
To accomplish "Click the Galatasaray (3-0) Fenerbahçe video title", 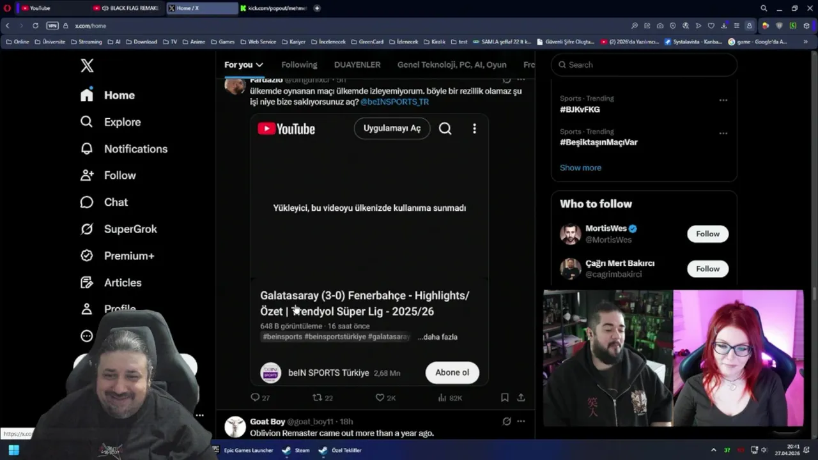I will click(x=365, y=303).
